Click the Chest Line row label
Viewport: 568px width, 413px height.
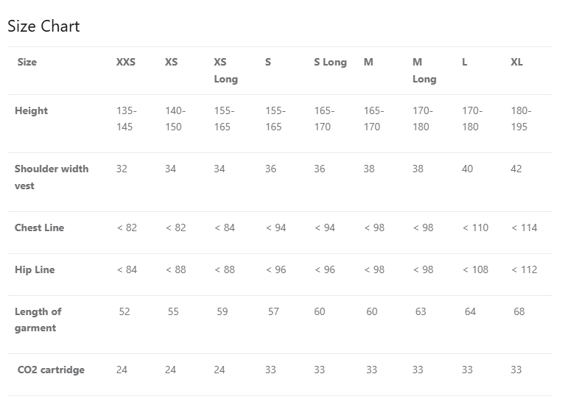39,228
